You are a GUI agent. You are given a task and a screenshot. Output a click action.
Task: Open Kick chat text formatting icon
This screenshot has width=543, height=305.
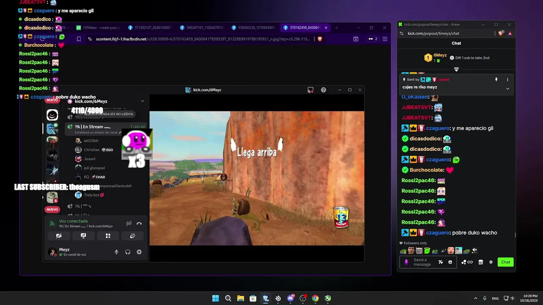point(441,262)
